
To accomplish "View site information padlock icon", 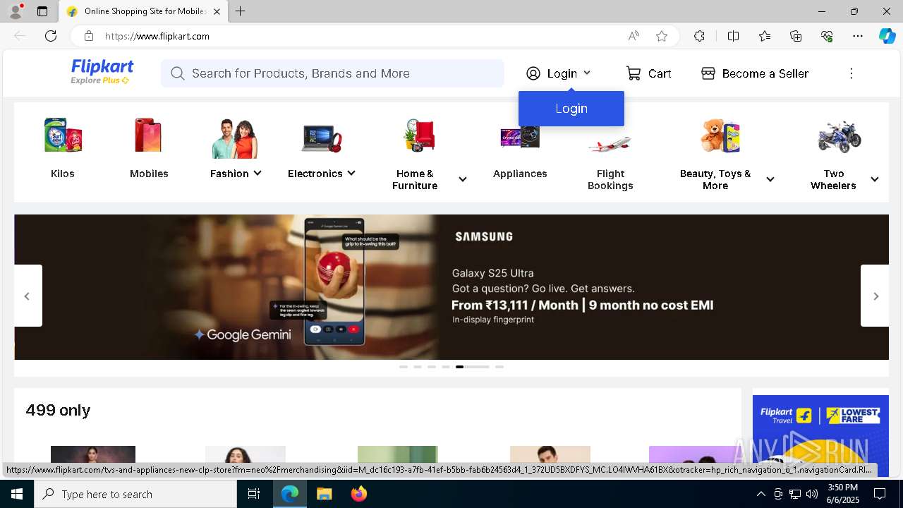I will tap(89, 36).
